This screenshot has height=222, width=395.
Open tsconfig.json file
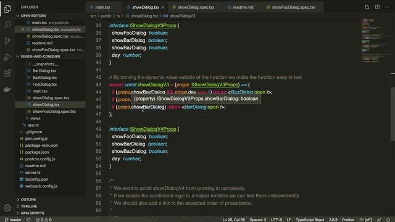click(x=36, y=179)
